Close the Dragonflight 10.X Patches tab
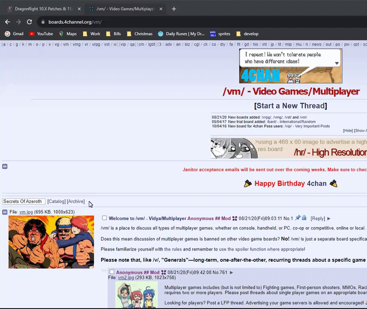 (79, 9)
